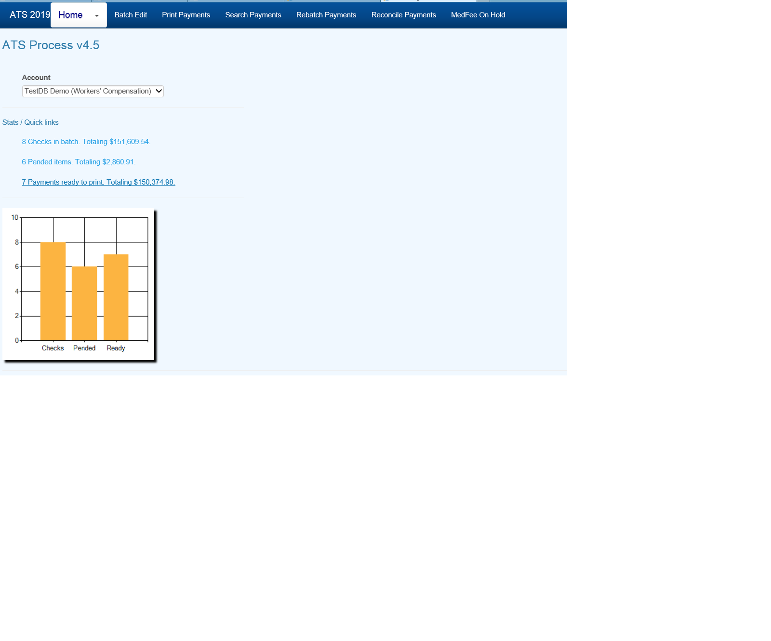Image resolution: width=771 pixels, height=641 pixels.
Task: Click the Ready axis label
Action: tap(116, 348)
